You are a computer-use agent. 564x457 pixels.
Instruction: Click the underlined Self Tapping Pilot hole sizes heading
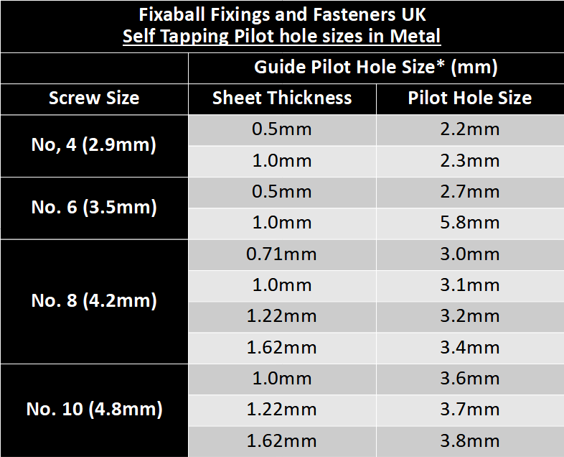coord(281,36)
